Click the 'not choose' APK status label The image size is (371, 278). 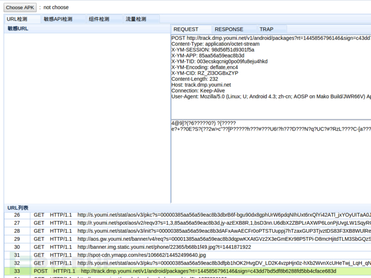pos(56,8)
